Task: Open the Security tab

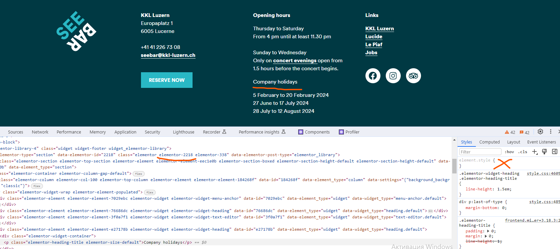Action: point(152,132)
